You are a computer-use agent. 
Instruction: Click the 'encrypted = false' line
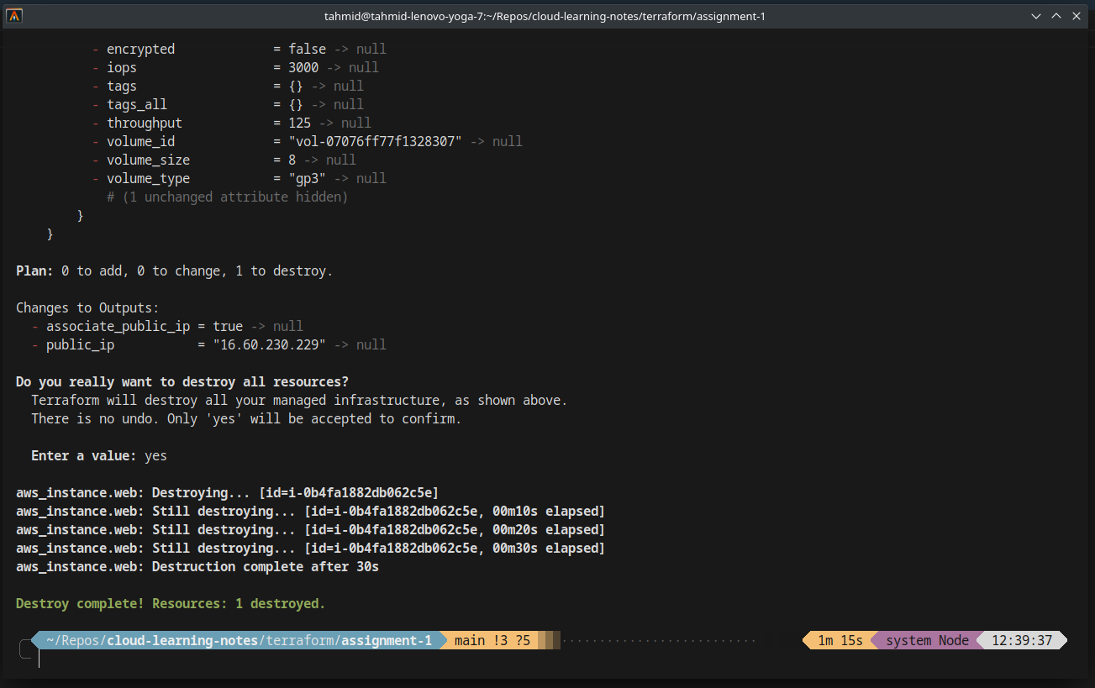pos(240,49)
